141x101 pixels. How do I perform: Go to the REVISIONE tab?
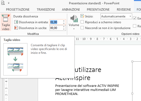[x=124, y=10]
